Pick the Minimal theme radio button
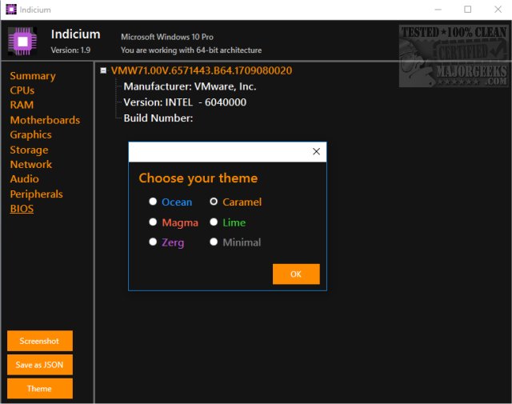The height and width of the screenshot is (404, 512). click(214, 242)
